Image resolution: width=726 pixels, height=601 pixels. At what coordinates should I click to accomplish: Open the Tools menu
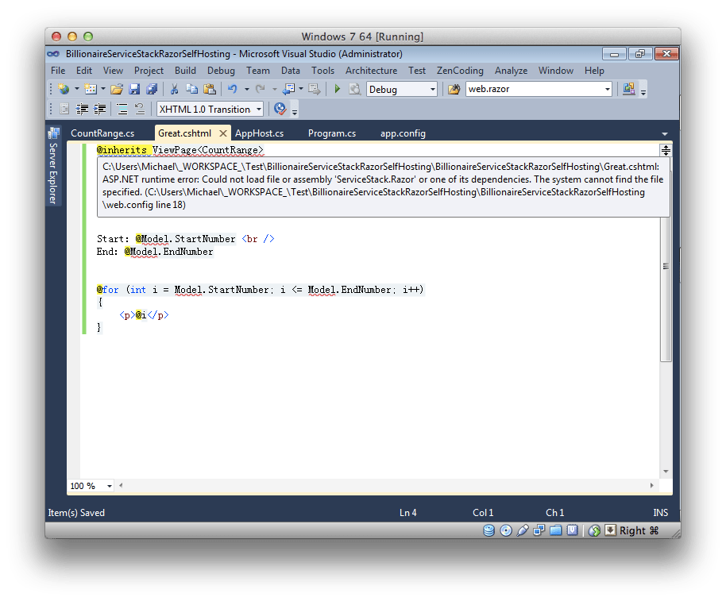[322, 71]
